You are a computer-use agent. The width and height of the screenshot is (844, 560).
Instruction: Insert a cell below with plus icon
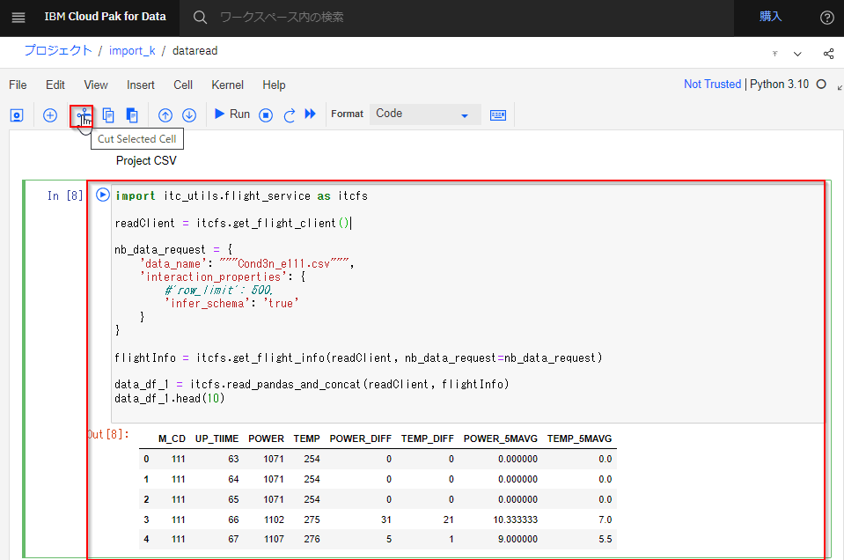pyautogui.click(x=50, y=115)
